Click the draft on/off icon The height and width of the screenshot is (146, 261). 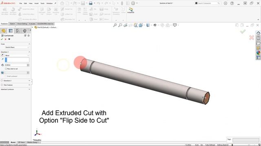2,73
